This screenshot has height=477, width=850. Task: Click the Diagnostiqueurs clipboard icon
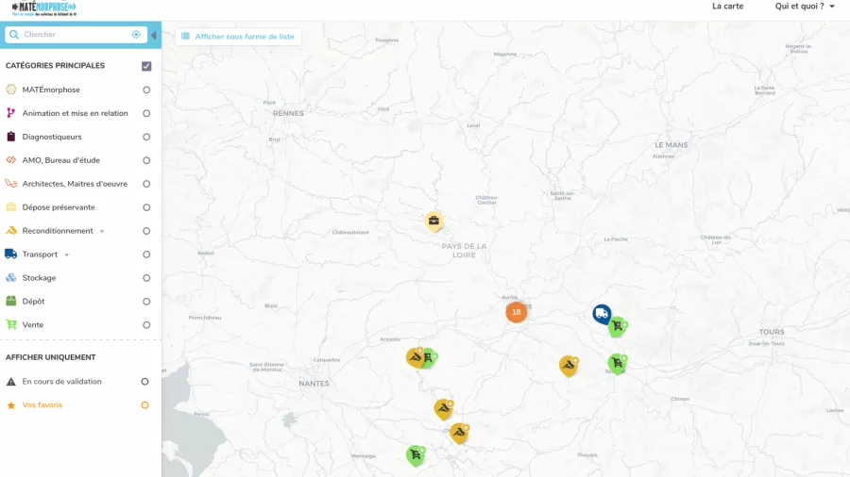pos(11,137)
